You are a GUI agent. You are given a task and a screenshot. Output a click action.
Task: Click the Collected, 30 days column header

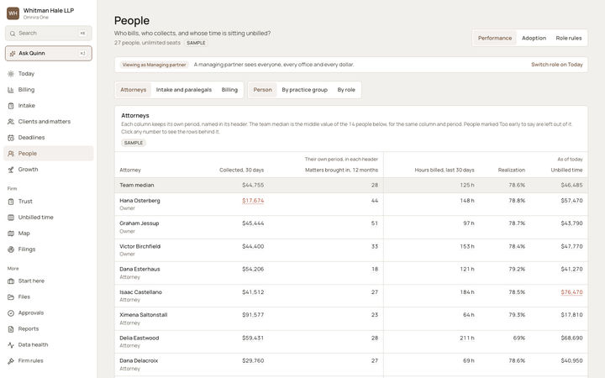coord(241,170)
